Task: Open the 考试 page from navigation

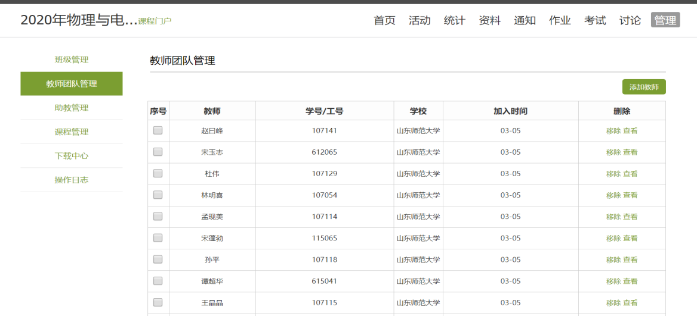Action: pos(595,20)
